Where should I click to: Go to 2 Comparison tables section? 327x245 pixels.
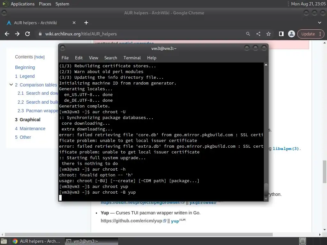(x=36, y=85)
